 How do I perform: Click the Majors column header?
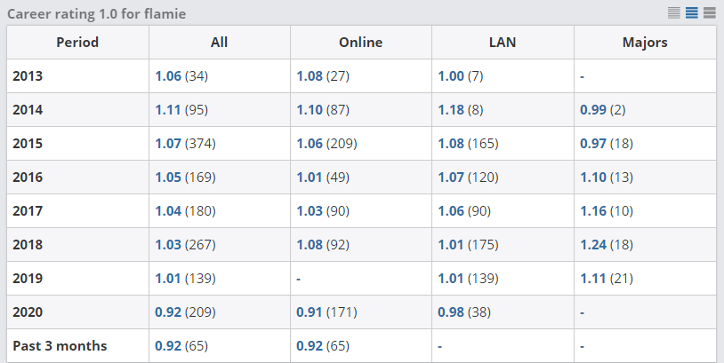(645, 43)
